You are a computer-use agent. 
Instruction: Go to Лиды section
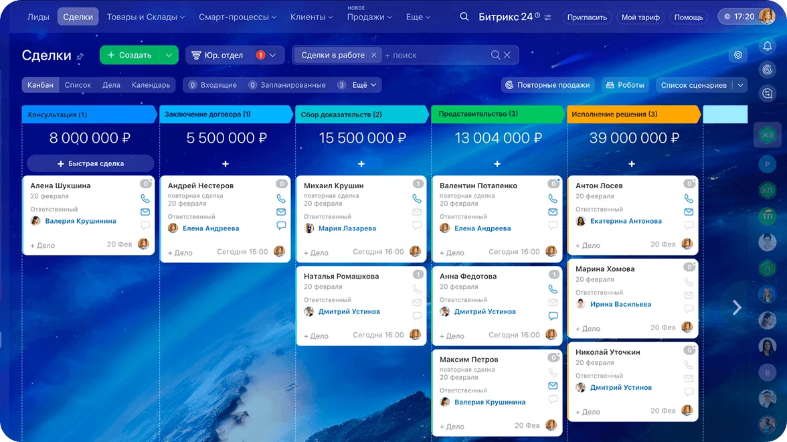38,17
